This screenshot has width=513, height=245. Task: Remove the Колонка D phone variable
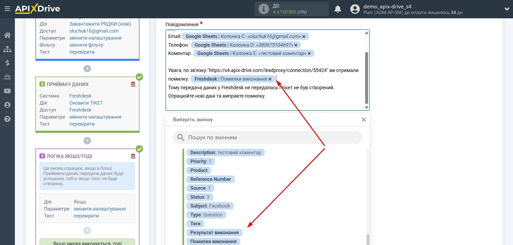coord(296,45)
